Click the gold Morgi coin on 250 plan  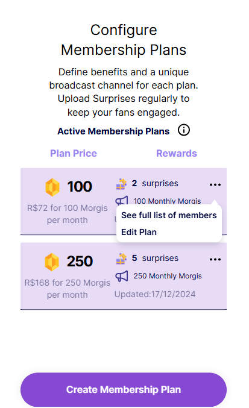[x=52, y=262]
